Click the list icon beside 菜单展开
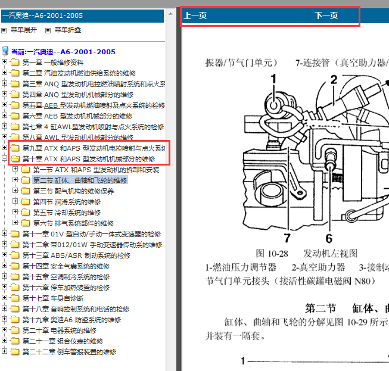The width and height of the screenshot is (389, 371). pyautogui.click(x=4, y=30)
